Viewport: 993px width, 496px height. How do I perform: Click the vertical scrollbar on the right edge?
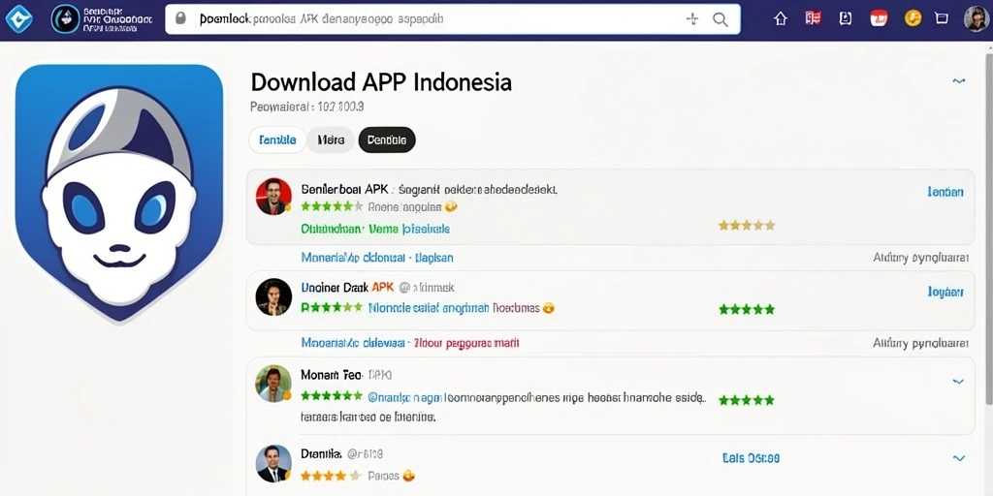988,228
